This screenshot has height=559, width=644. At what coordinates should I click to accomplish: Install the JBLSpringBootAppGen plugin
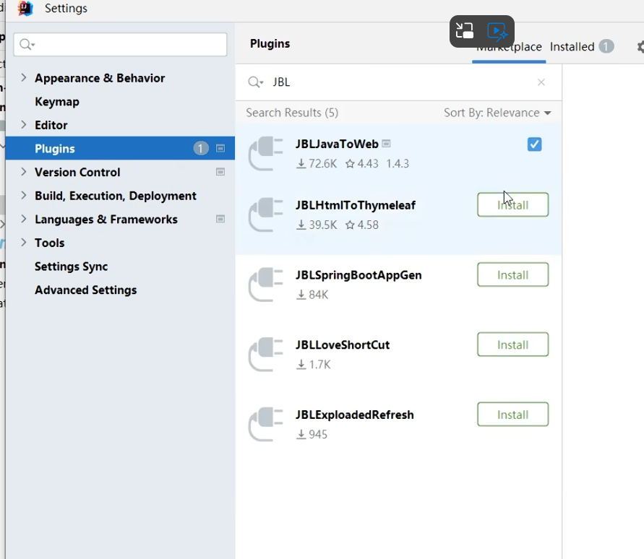[512, 274]
